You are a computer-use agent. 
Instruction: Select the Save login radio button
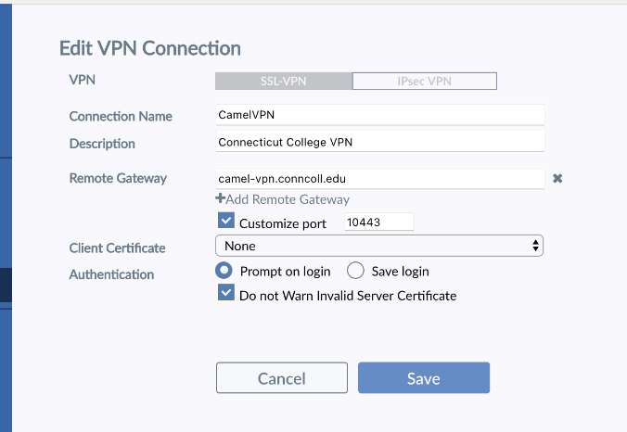356,271
